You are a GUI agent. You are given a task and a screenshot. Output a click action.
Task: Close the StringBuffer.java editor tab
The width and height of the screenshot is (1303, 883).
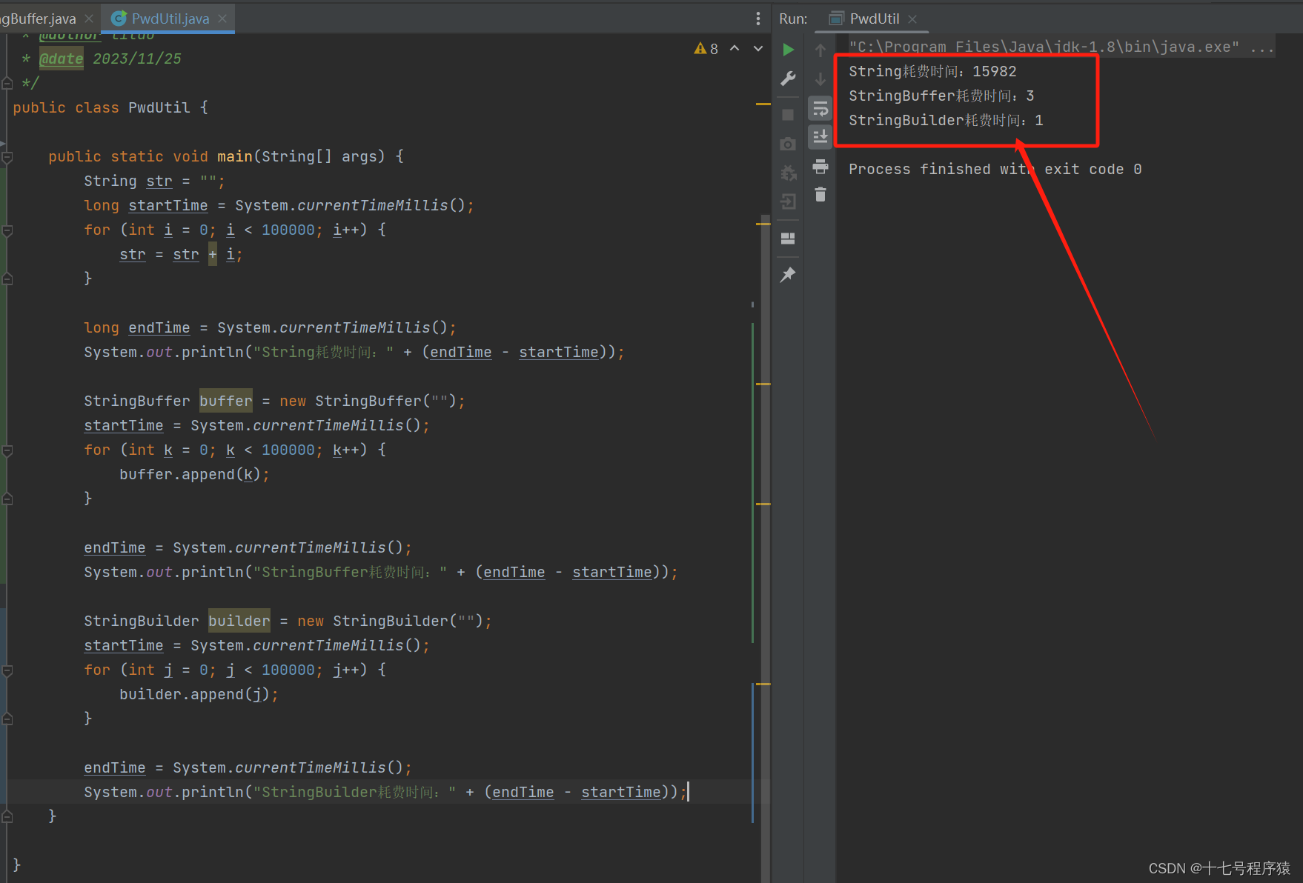click(x=89, y=19)
